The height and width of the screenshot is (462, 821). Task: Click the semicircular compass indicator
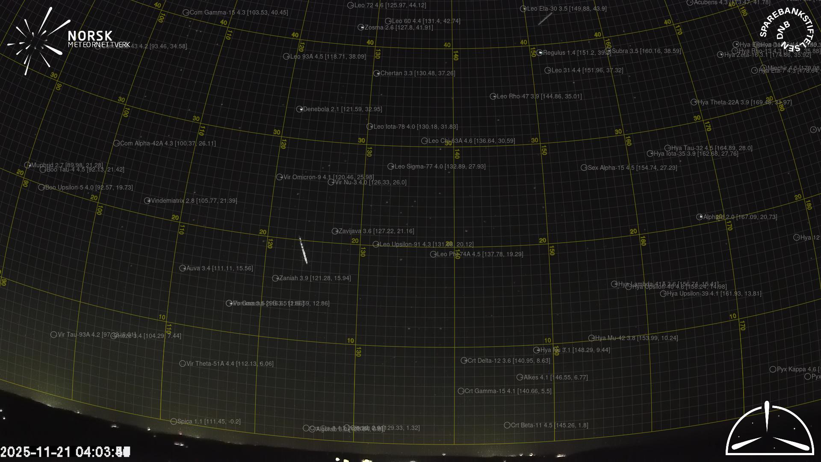pos(770,430)
